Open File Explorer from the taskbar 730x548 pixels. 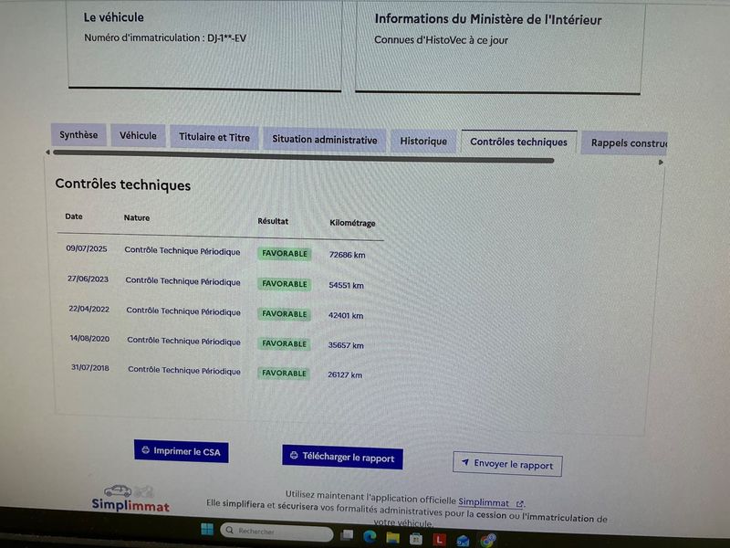pos(393,538)
